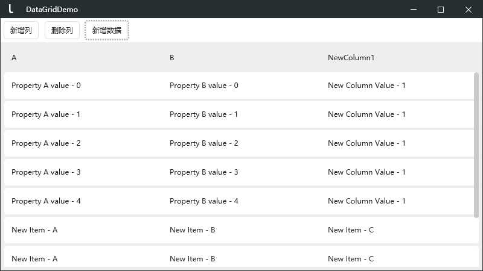Select first New Item - A cell
Image resolution: width=483 pixels, height=271 pixels.
pyautogui.click(x=83, y=230)
